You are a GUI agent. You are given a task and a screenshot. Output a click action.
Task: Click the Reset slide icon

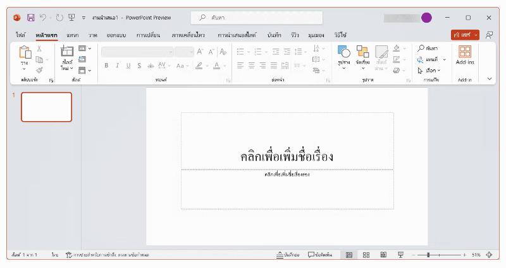pyautogui.click(x=82, y=59)
